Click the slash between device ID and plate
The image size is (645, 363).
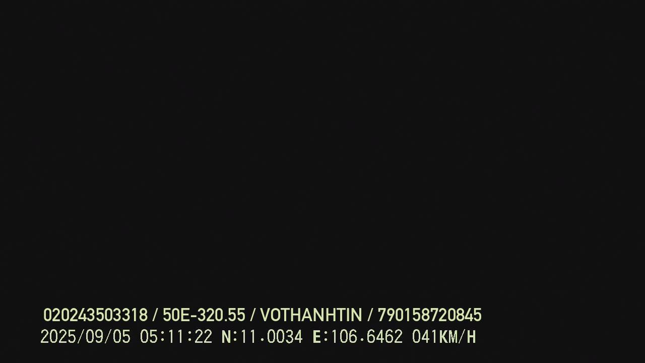pos(155,315)
